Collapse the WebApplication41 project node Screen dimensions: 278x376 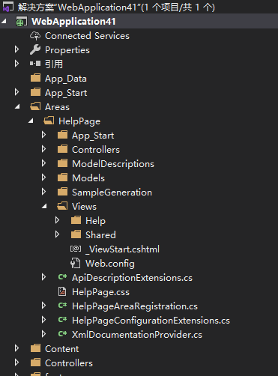(4, 22)
